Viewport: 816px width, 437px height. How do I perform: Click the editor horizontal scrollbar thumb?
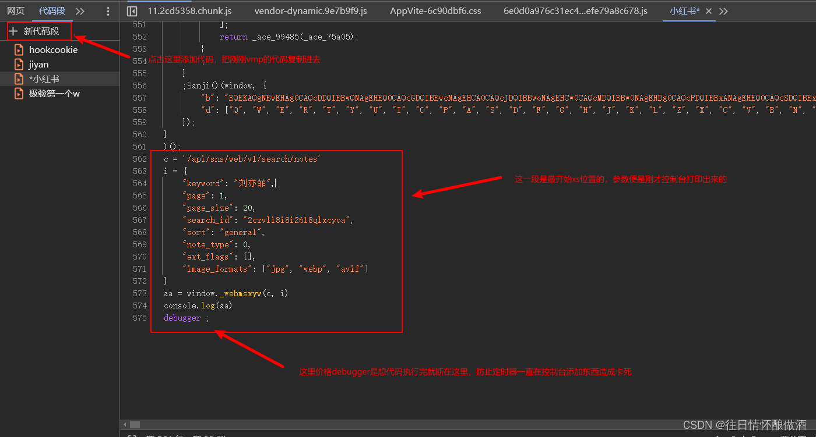click(x=135, y=425)
